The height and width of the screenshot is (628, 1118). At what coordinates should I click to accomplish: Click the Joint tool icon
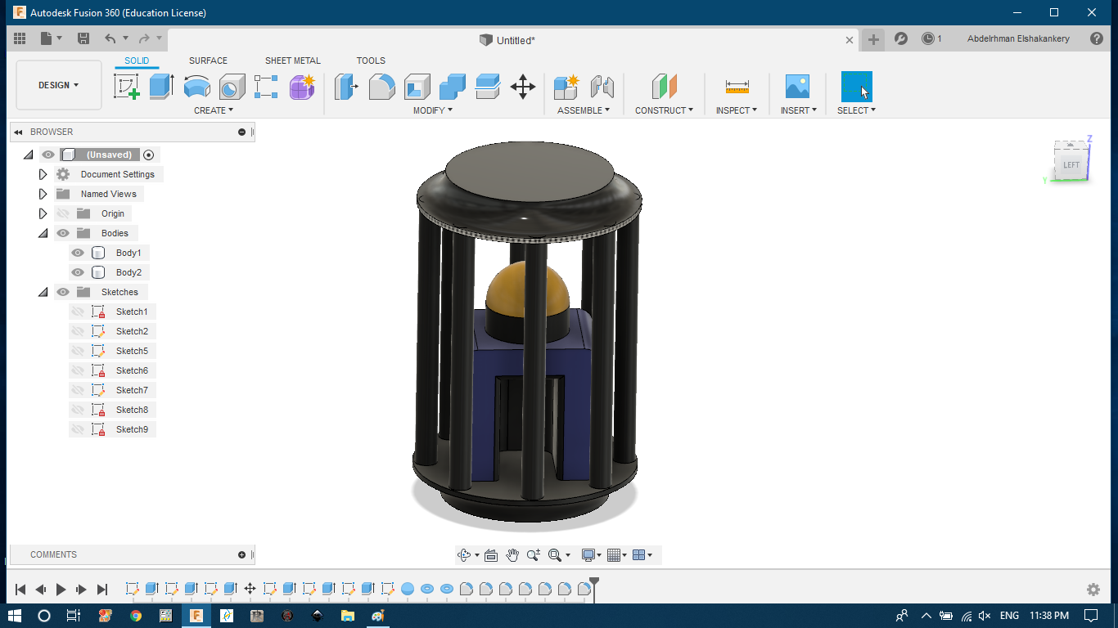coord(602,86)
